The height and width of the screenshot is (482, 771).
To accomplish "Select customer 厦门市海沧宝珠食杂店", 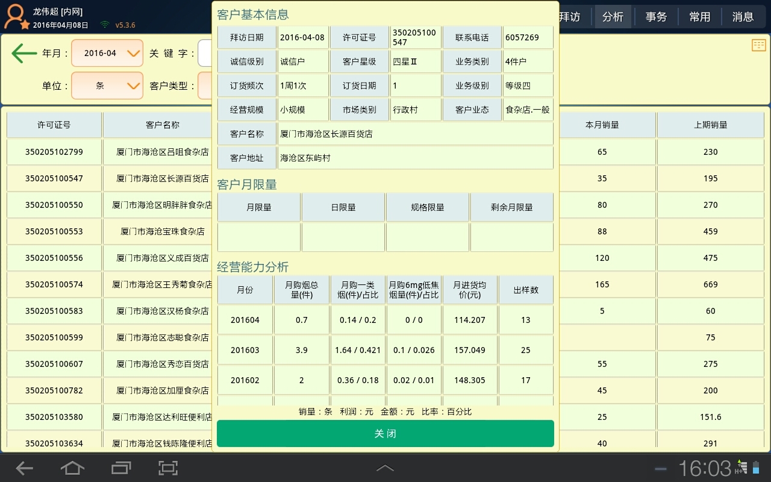I will 163,231.
